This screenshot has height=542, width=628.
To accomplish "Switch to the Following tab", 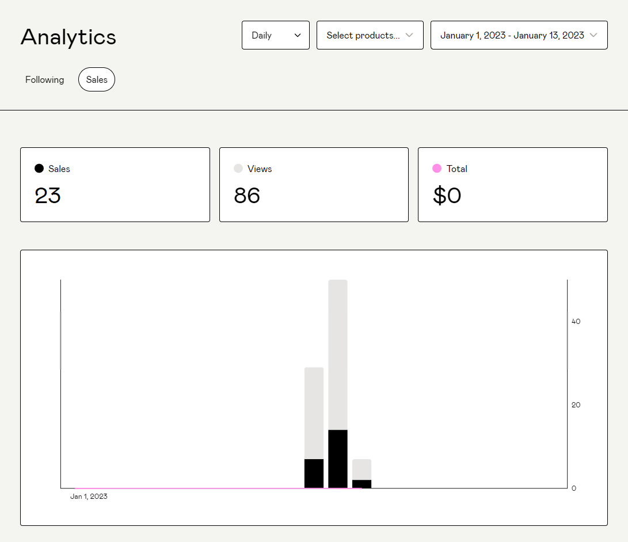I will (44, 79).
